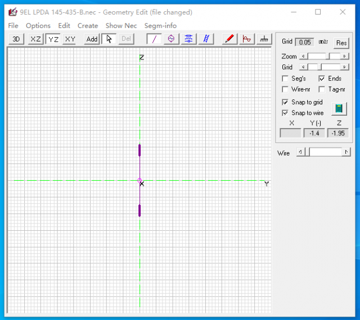Disable Snap to wire checkbox

click(285, 113)
